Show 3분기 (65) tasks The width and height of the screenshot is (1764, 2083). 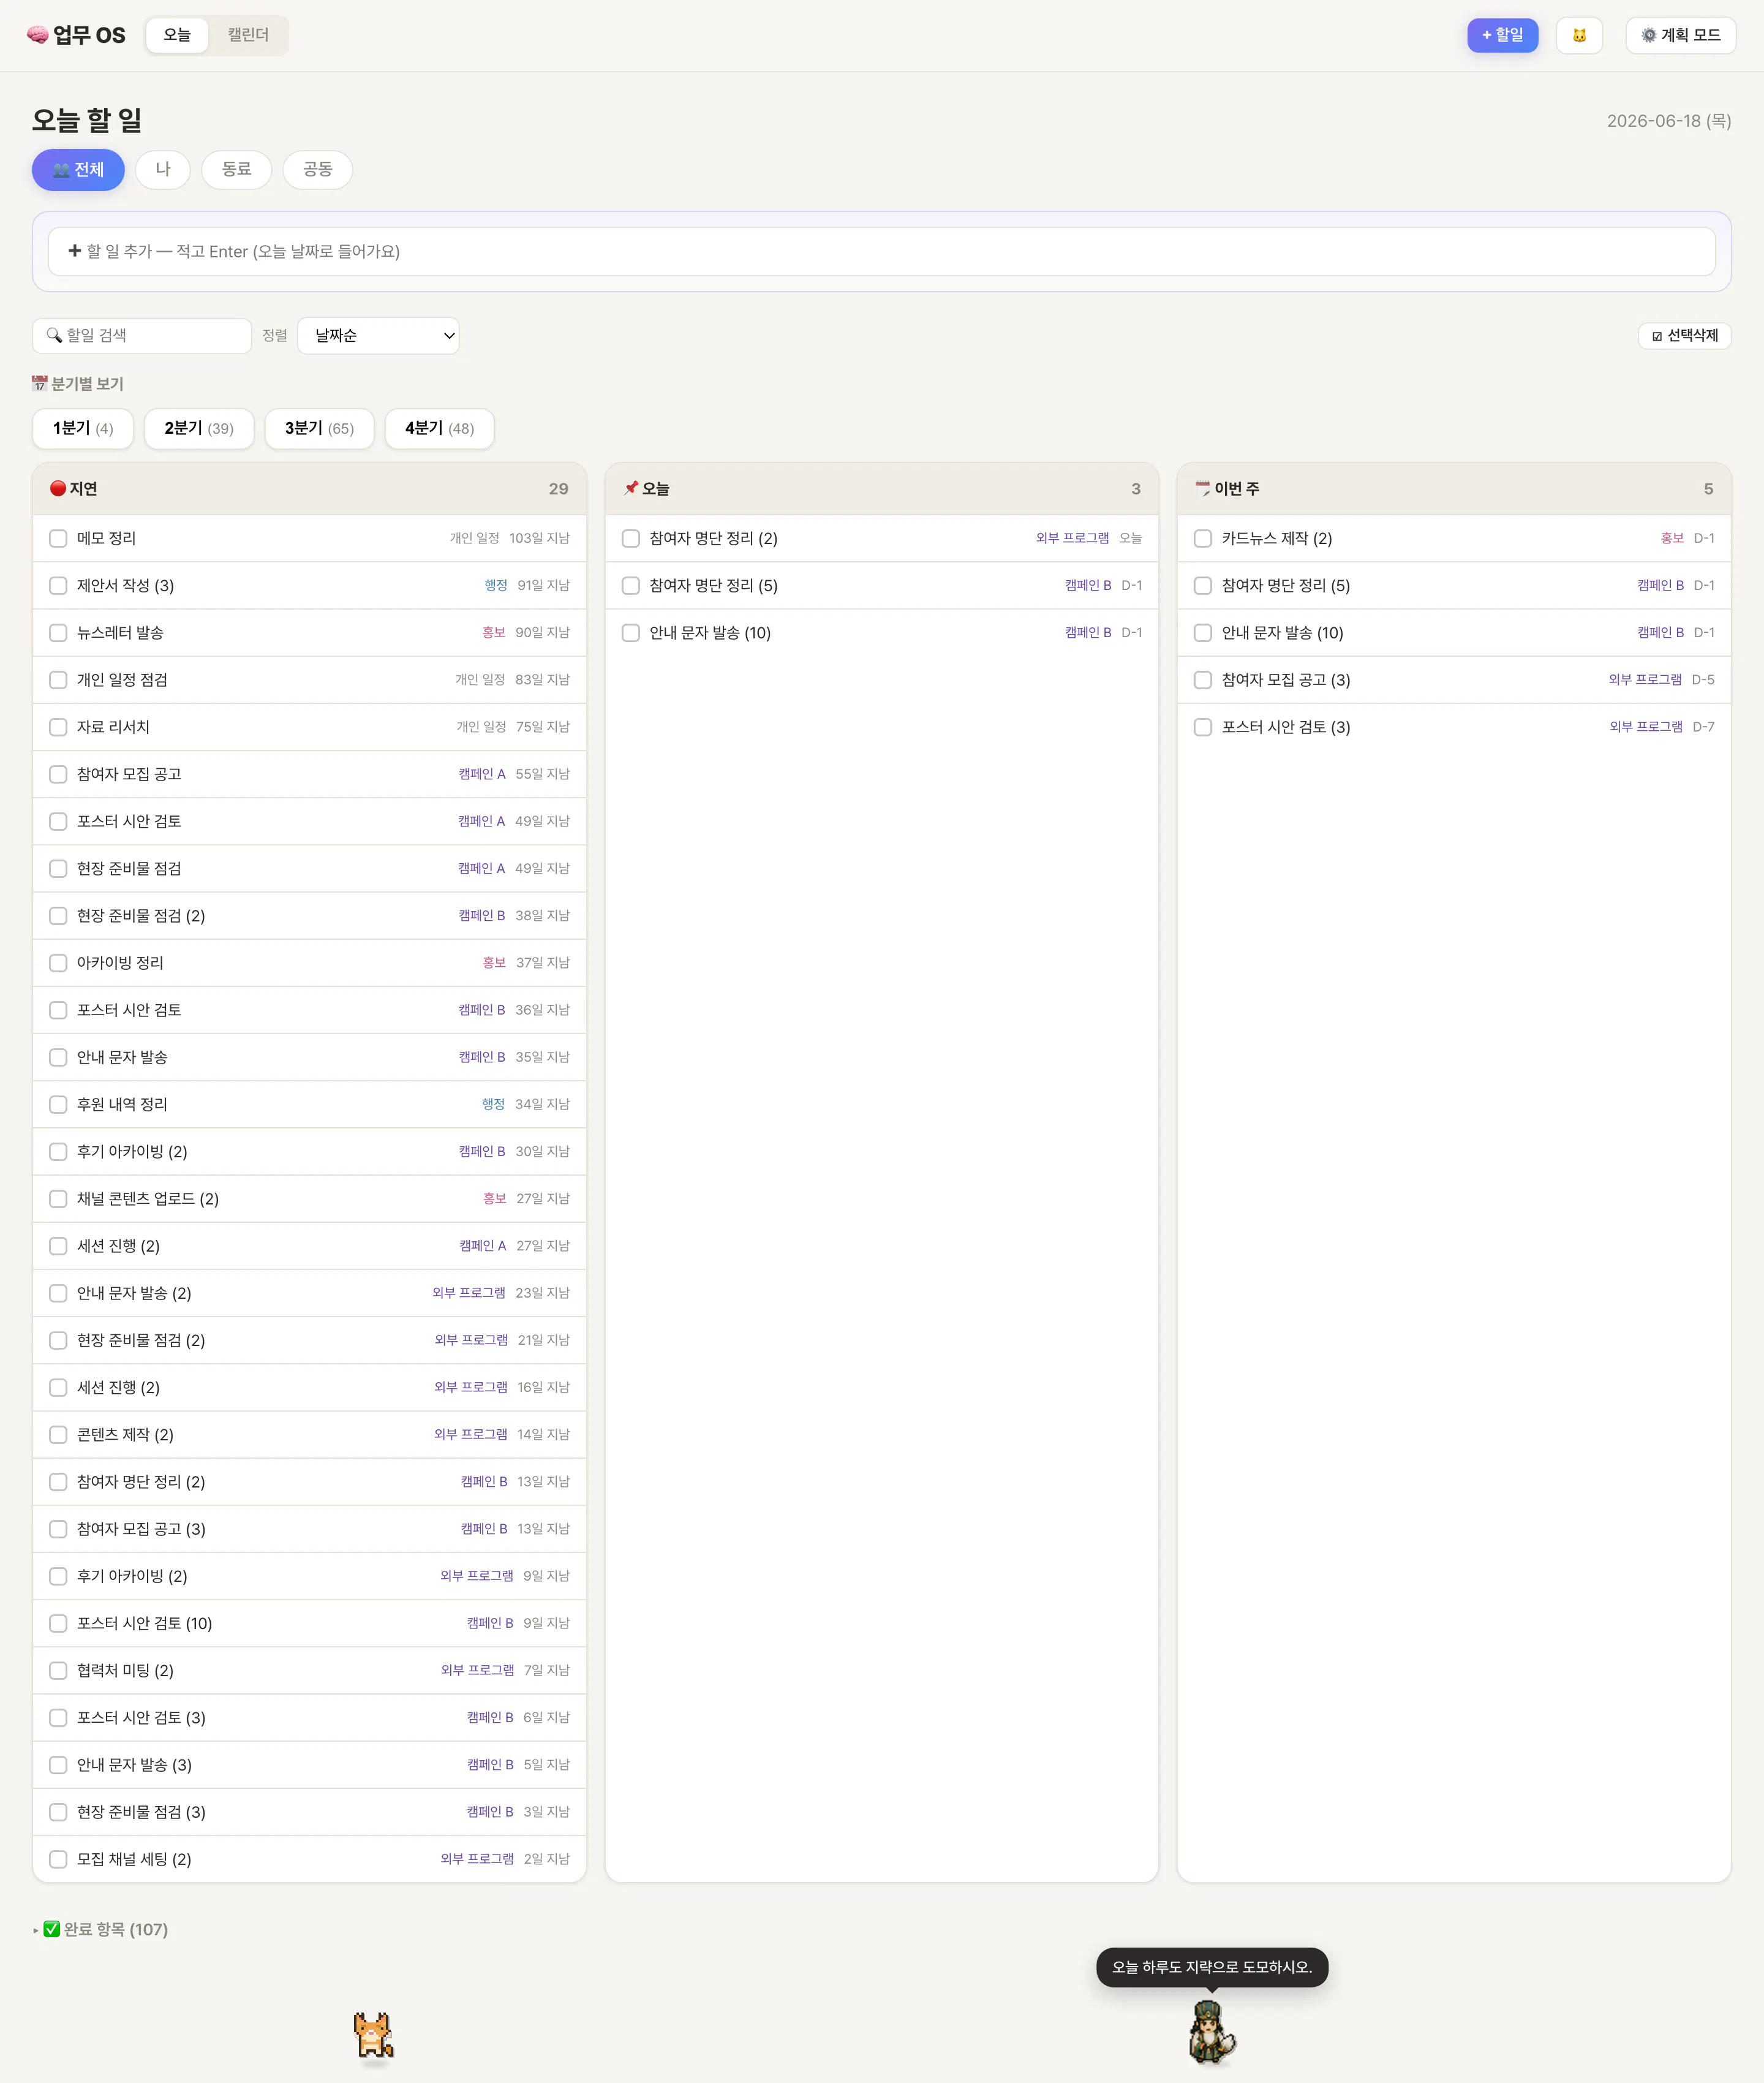319,428
